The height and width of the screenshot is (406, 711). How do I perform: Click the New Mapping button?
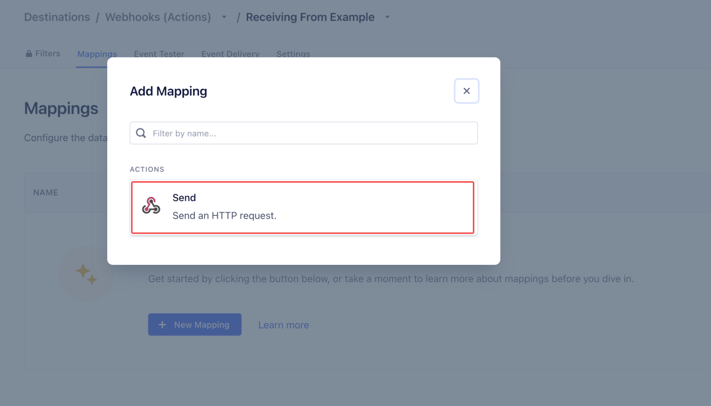coord(195,325)
